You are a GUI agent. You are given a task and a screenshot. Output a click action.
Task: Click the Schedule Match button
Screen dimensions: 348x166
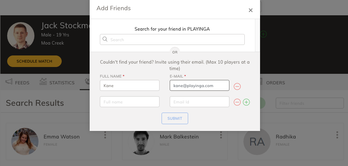34,61
